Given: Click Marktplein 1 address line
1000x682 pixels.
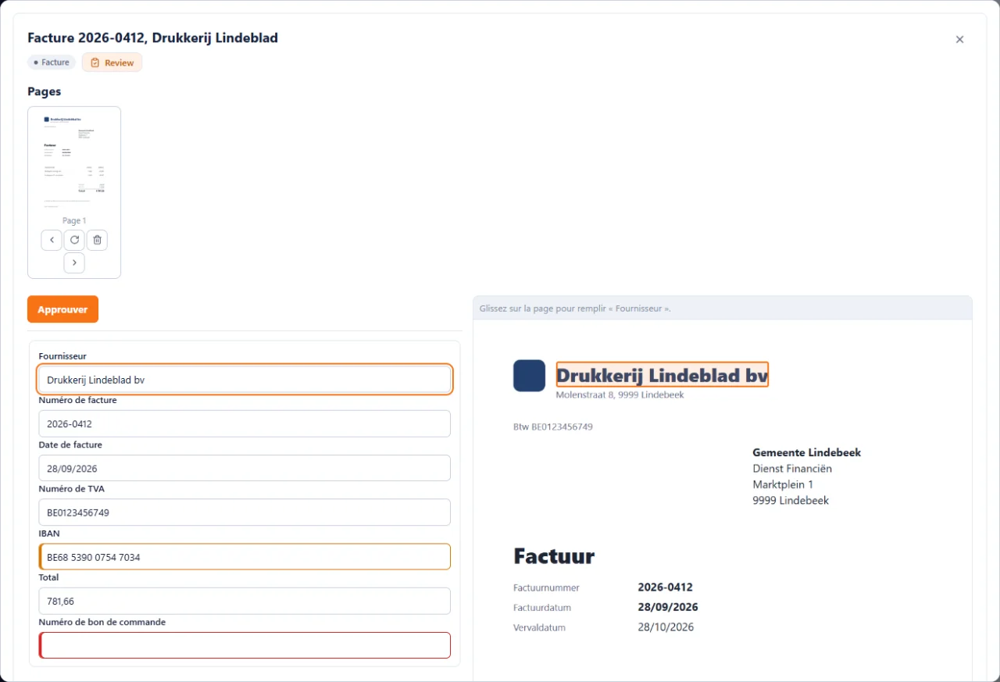Looking at the screenshot, I should 783,485.
